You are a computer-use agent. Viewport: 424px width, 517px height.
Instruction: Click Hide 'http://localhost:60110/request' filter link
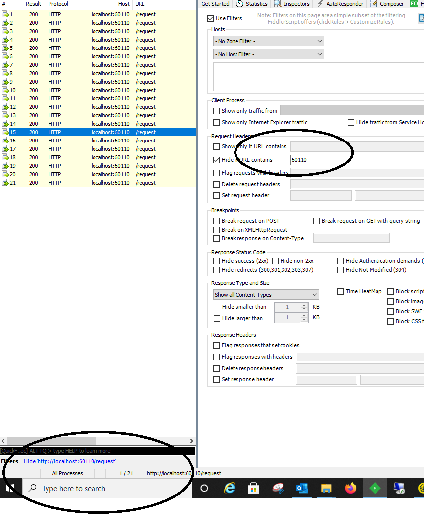[70, 461]
